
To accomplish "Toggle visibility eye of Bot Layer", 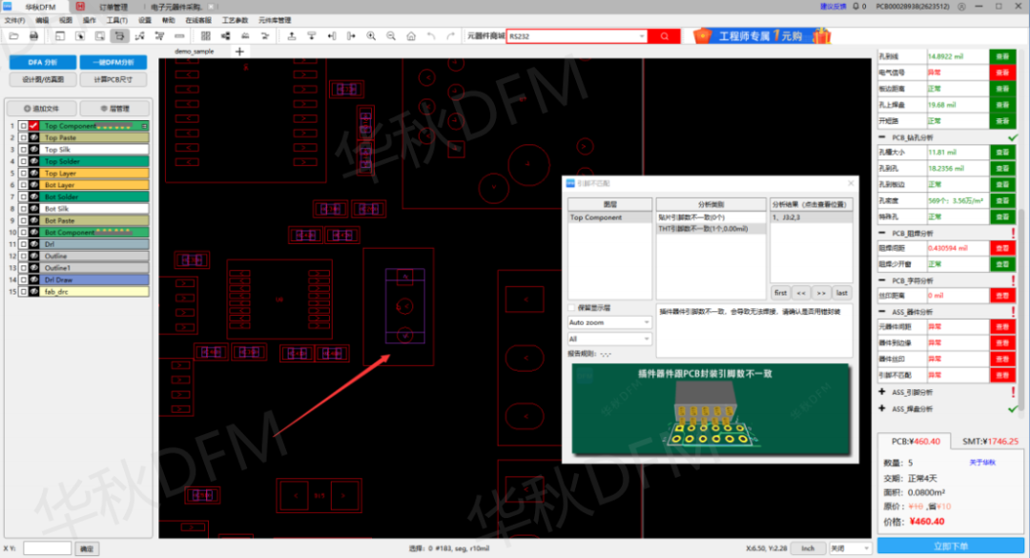I will 33,185.
